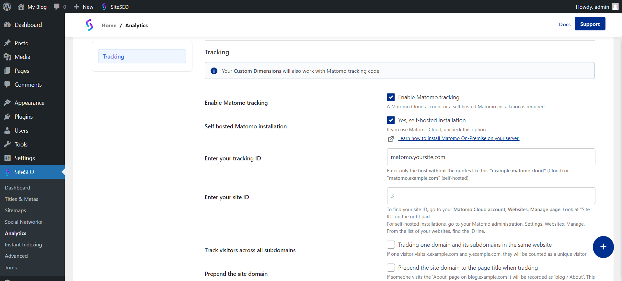This screenshot has width=622, height=281.
Task: Open Titles & Metas submenu
Action: 21,199
